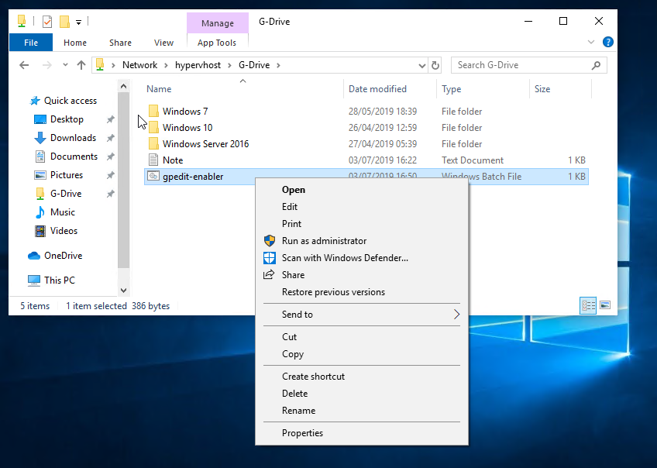
Task: Open the App Tools tab
Action: pyautogui.click(x=217, y=43)
